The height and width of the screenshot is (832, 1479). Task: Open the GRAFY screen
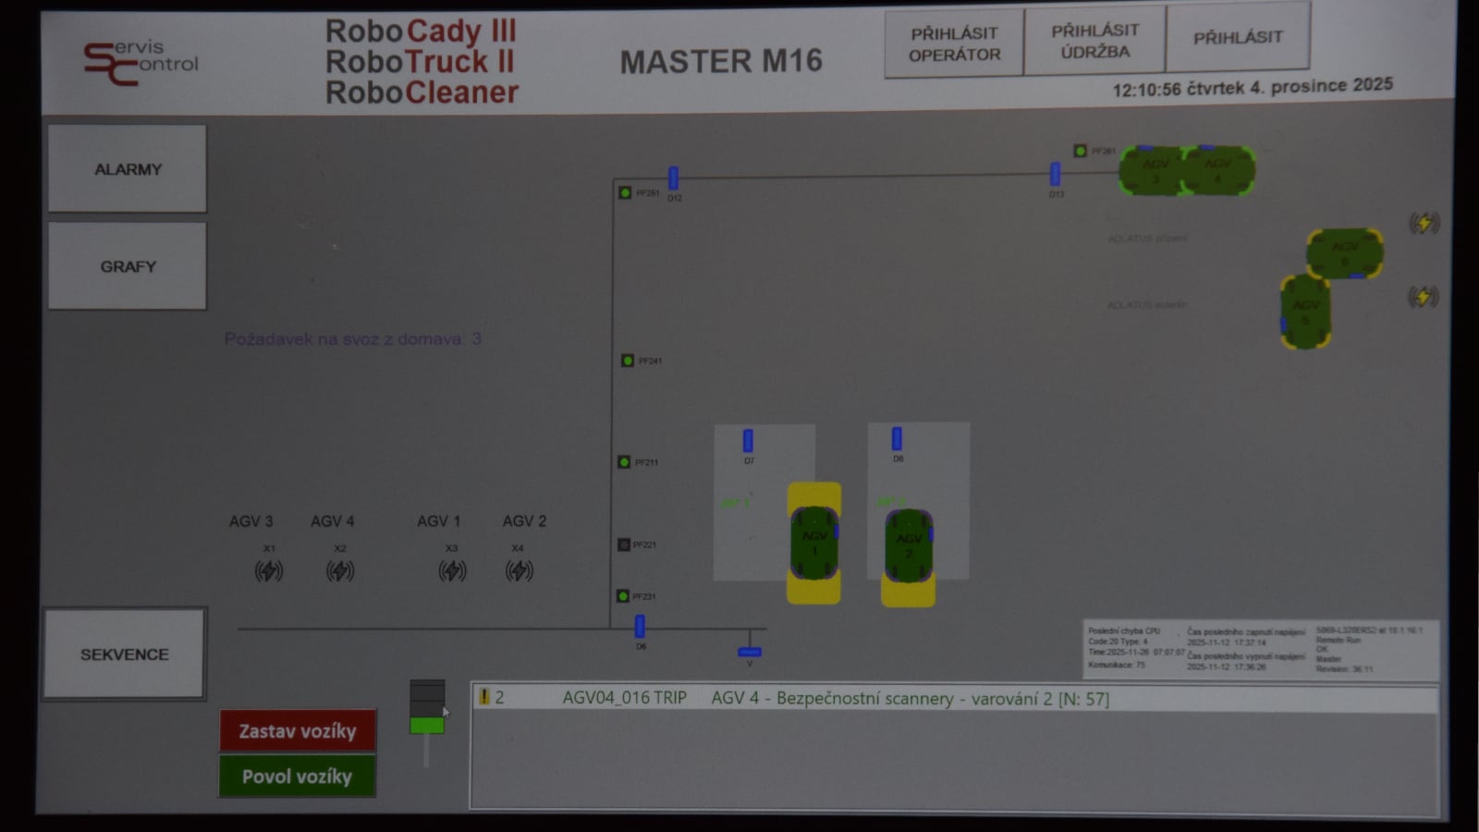click(128, 266)
